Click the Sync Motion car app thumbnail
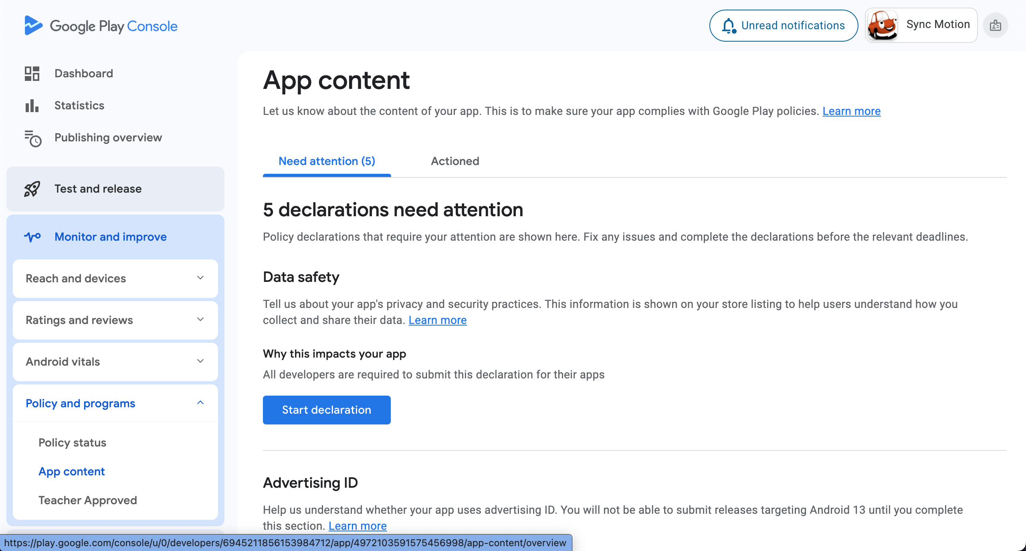 pos(882,25)
